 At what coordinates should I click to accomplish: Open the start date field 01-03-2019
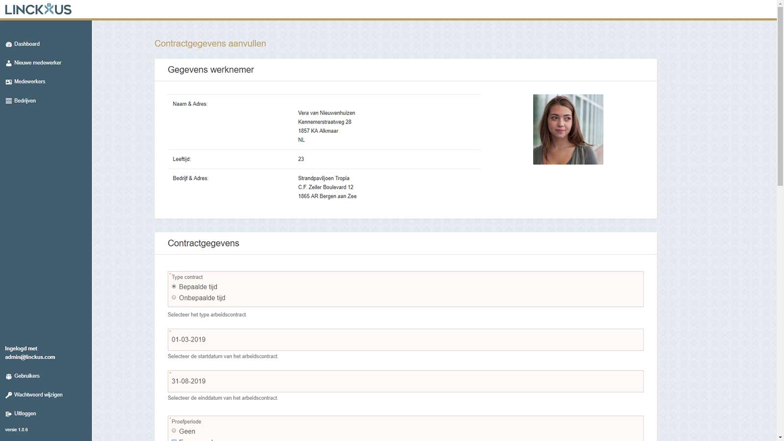tap(405, 340)
